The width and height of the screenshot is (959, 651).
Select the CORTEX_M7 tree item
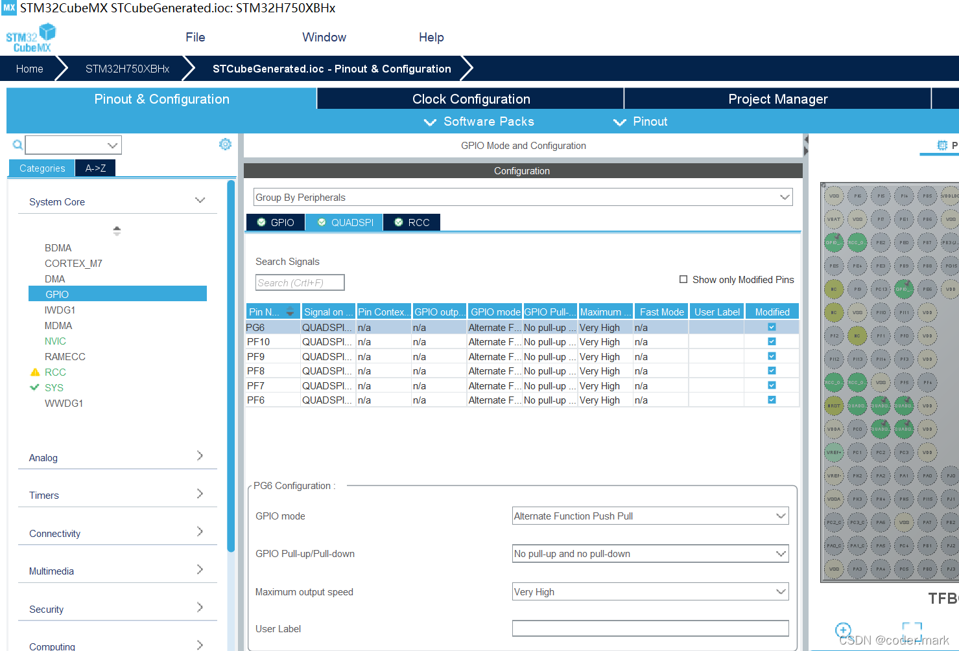coord(73,264)
